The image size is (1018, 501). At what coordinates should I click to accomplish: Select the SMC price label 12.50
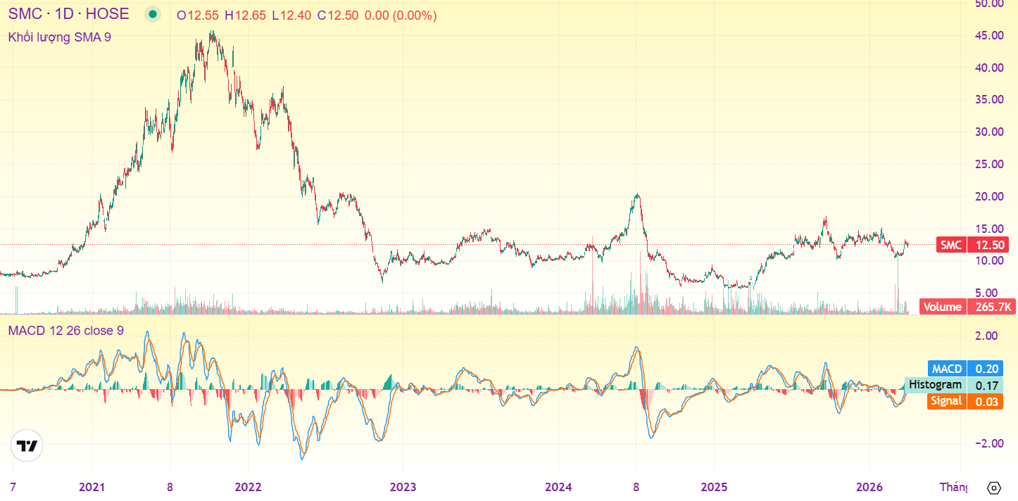click(x=972, y=245)
